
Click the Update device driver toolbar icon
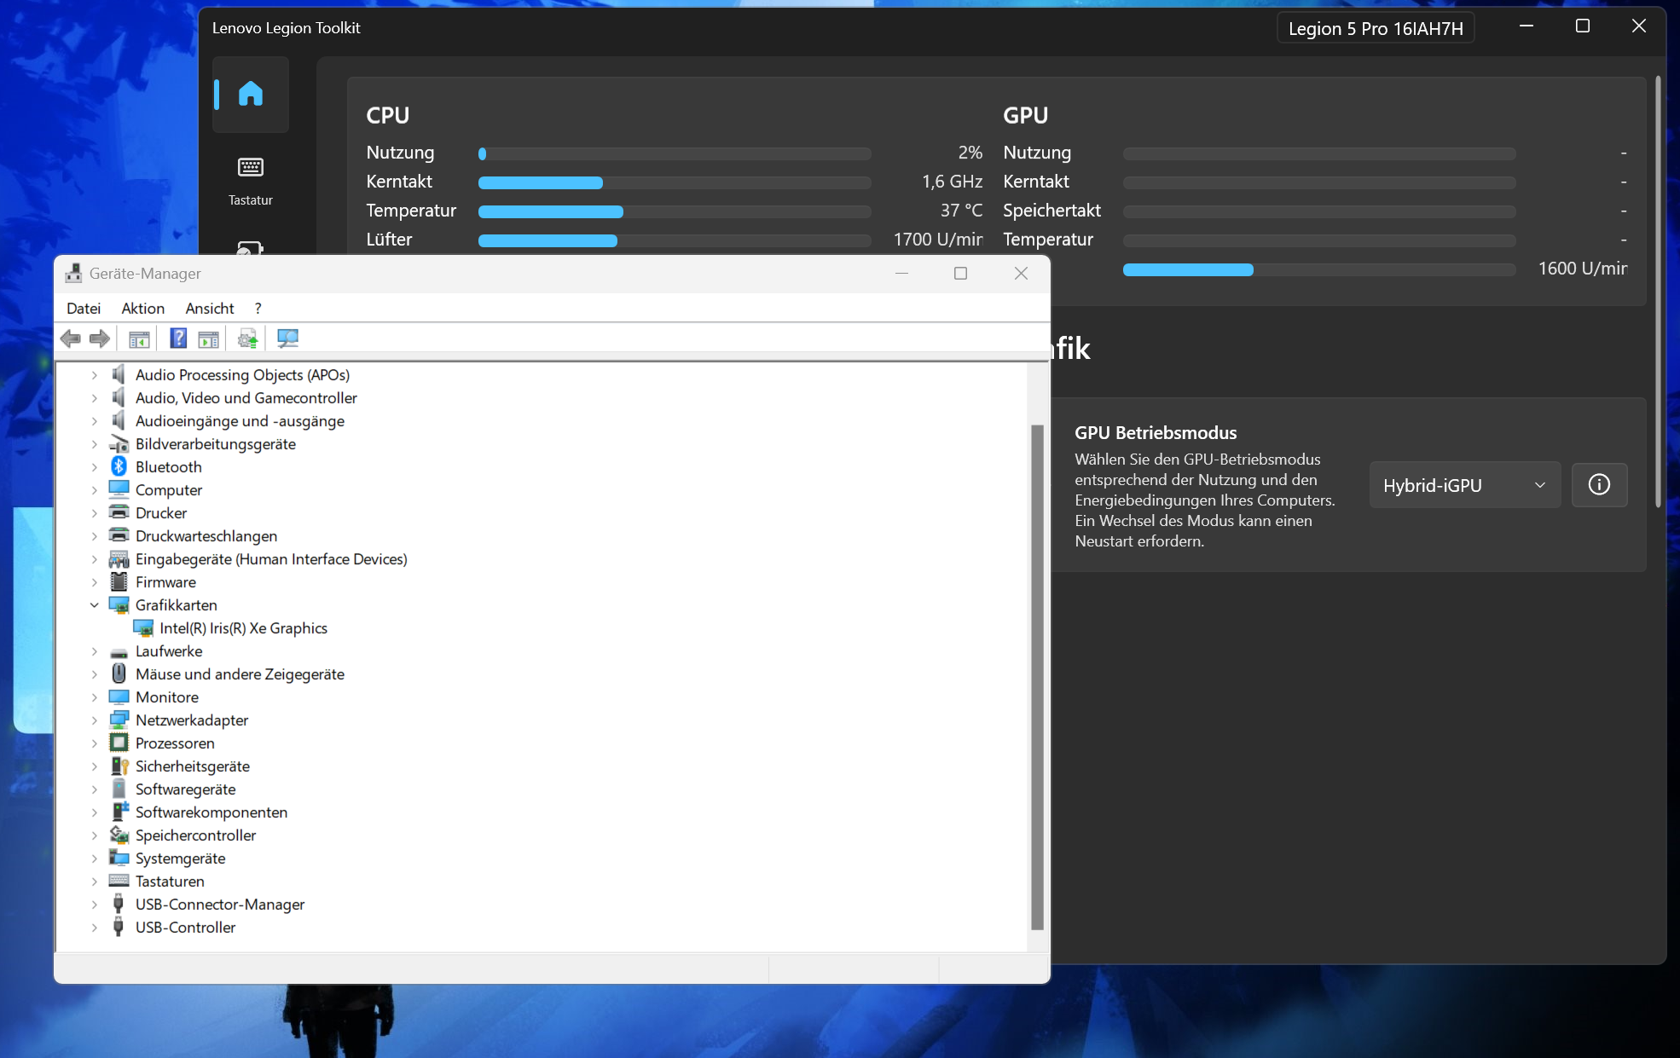[x=247, y=338]
